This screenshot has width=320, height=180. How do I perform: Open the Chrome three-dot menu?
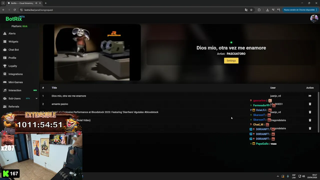[x=316, y=10]
